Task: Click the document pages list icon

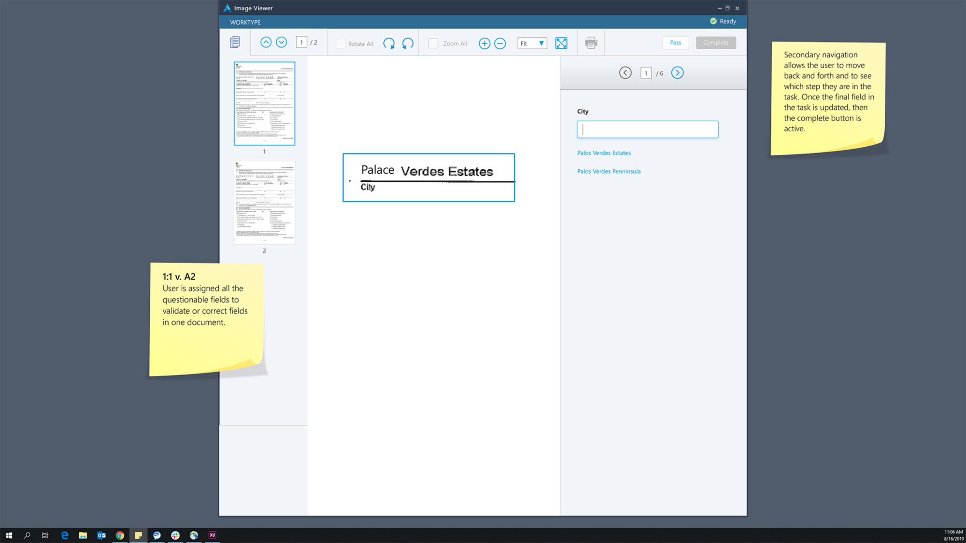Action: [235, 42]
